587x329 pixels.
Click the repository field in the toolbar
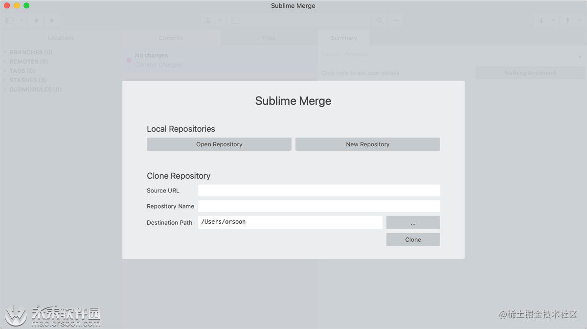[298, 21]
